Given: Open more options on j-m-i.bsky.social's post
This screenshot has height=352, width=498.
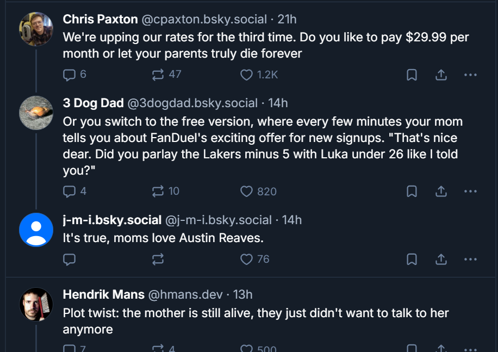Looking at the screenshot, I should coord(470,259).
